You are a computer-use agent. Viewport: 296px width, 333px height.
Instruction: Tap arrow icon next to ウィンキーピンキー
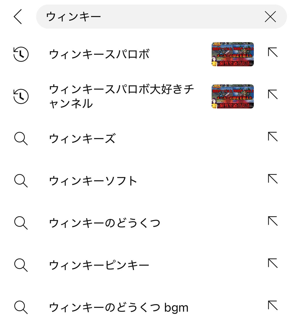coord(273,263)
